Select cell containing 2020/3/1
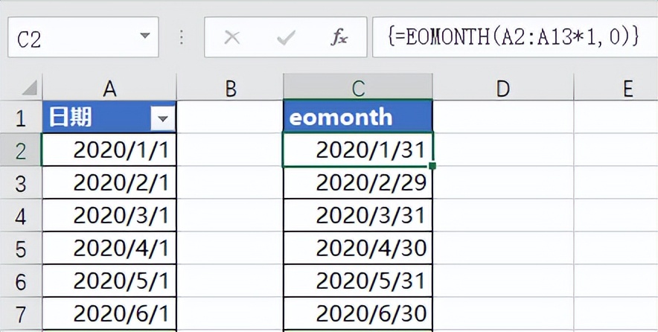The height and width of the screenshot is (332, 658). pyautogui.click(x=109, y=216)
